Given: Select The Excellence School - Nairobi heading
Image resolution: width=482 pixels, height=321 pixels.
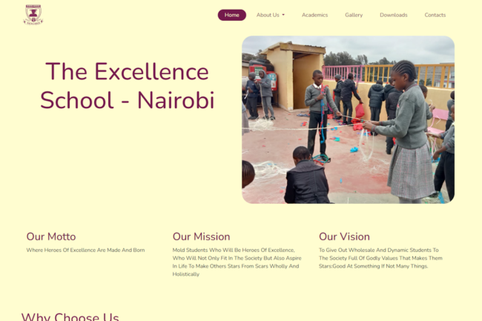Looking at the screenshot, I should [x=127, y=86].
